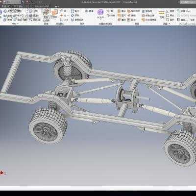Click the Create iPart/iAssembly button in the Author panel
Viewport: 196px width, 196px height.
pos(184,11)
